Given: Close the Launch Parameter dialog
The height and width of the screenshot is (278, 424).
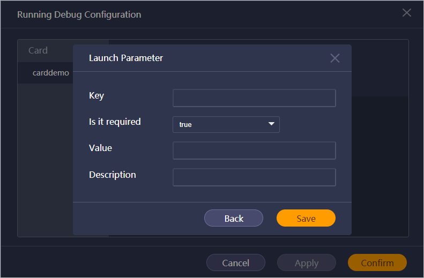Looking at the screenshot, I should pos(335,58).
